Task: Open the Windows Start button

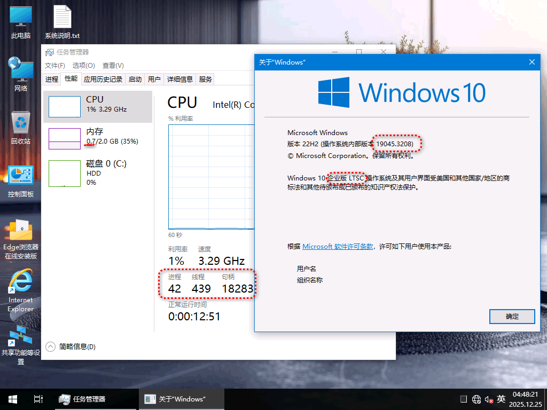Action: 13,399
